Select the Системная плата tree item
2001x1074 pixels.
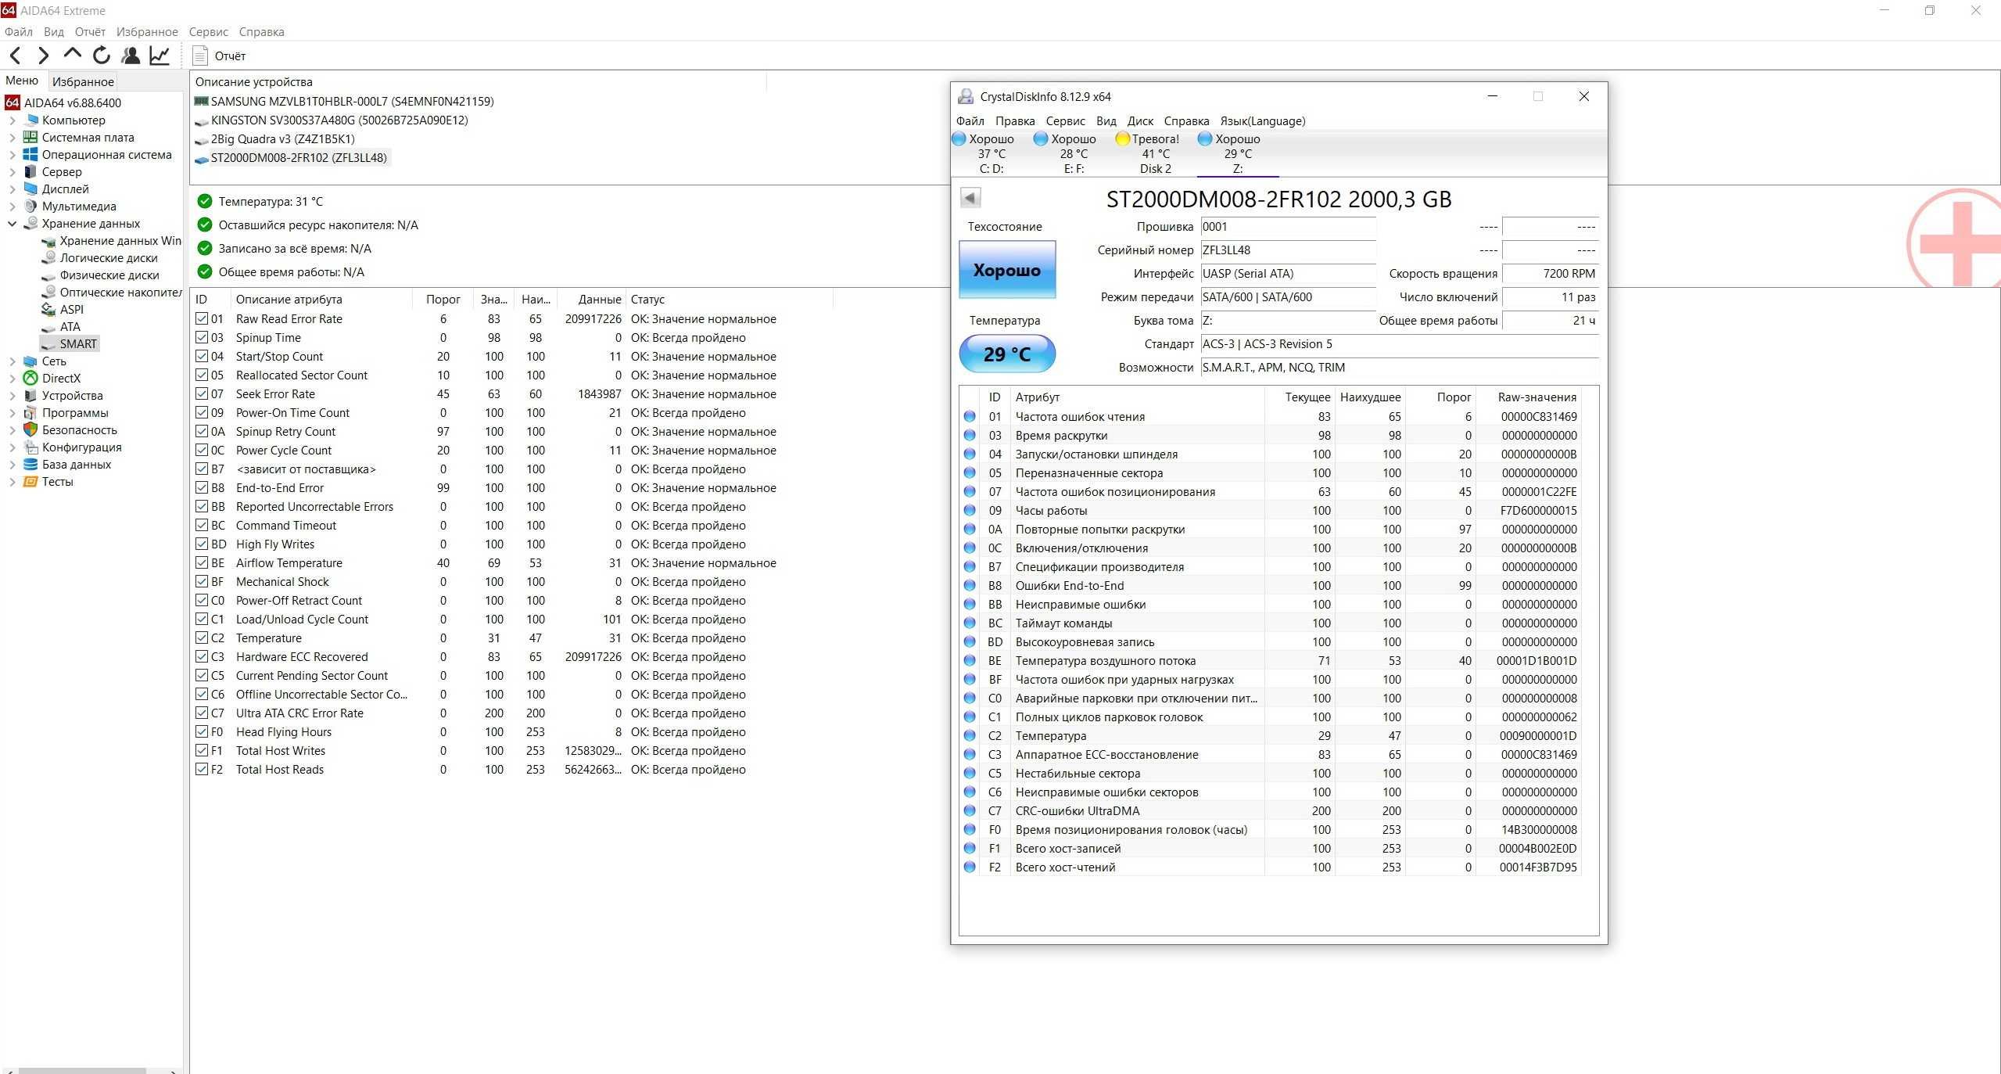[x=88, y=137]
